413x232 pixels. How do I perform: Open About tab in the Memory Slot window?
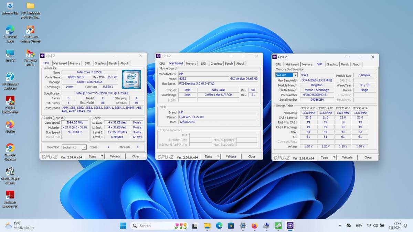click(357, 64)
